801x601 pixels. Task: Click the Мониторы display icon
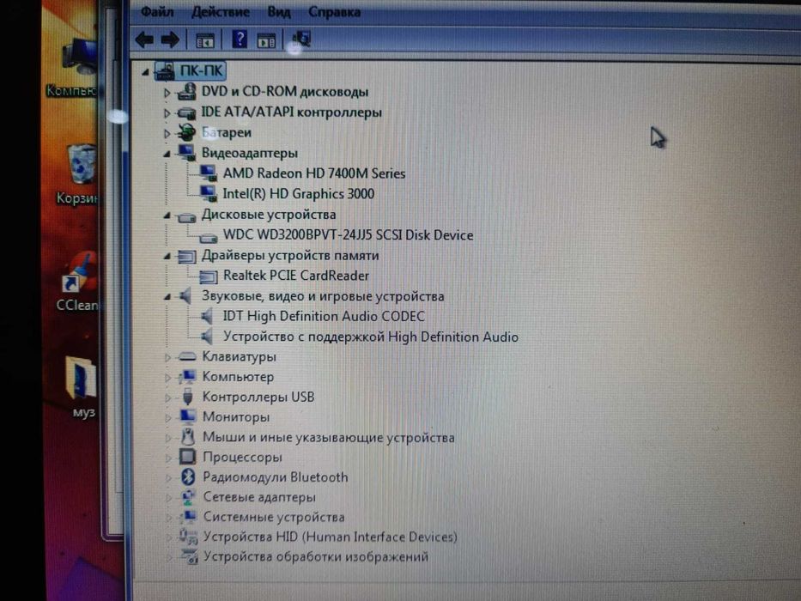point(187,416)
